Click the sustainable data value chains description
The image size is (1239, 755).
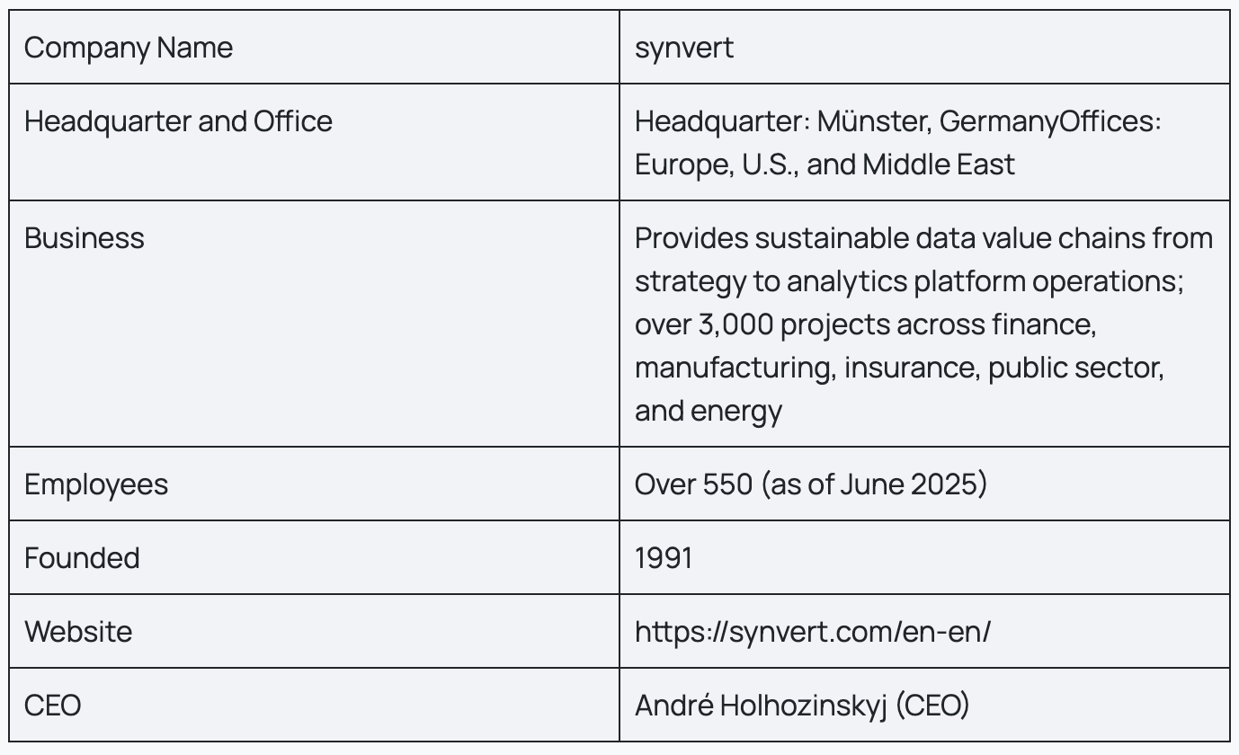point(923,238)
